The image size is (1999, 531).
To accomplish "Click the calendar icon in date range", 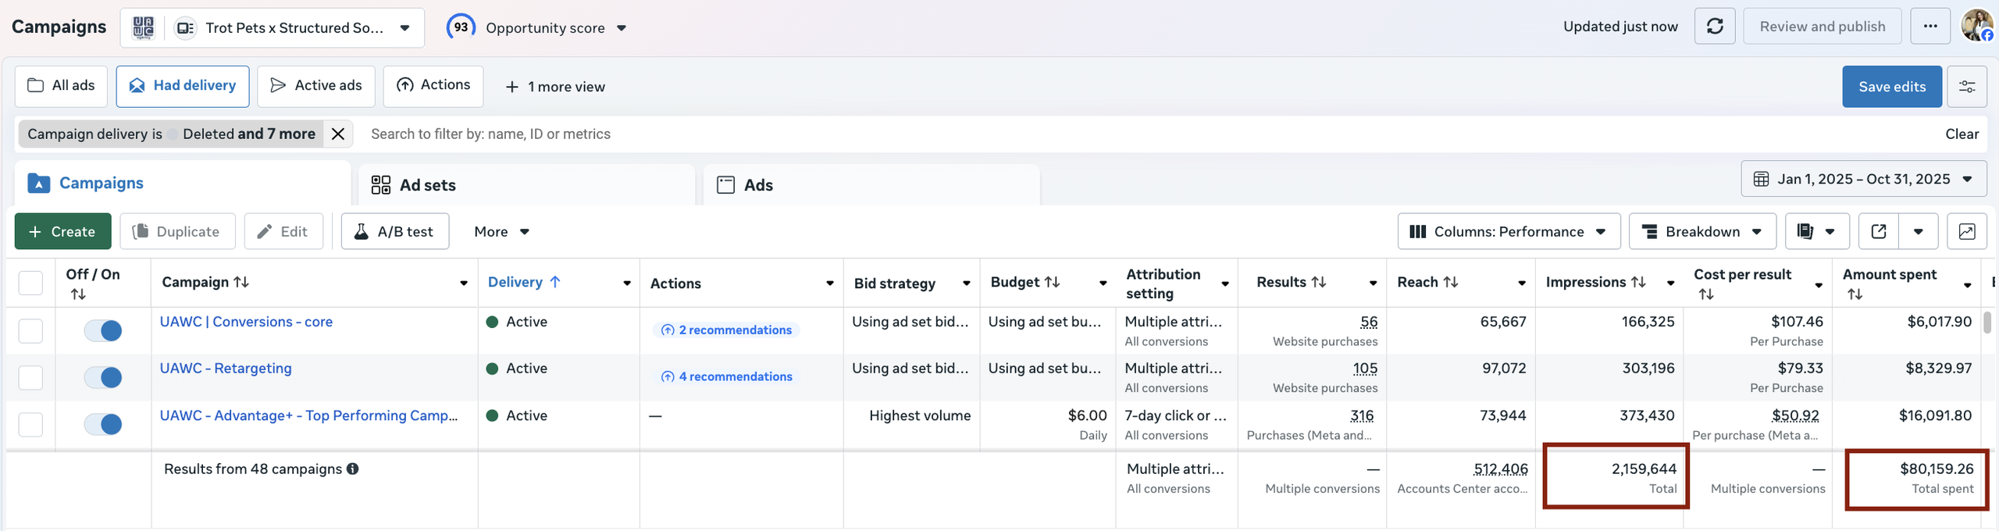I will pos(1761,179).
